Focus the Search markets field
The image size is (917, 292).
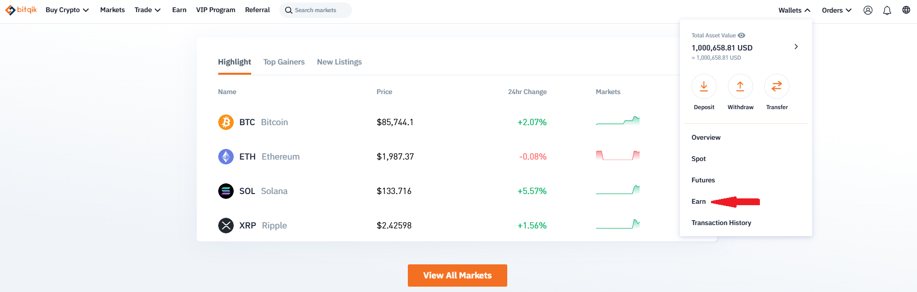pyautogui.click(x=316, y=10)
